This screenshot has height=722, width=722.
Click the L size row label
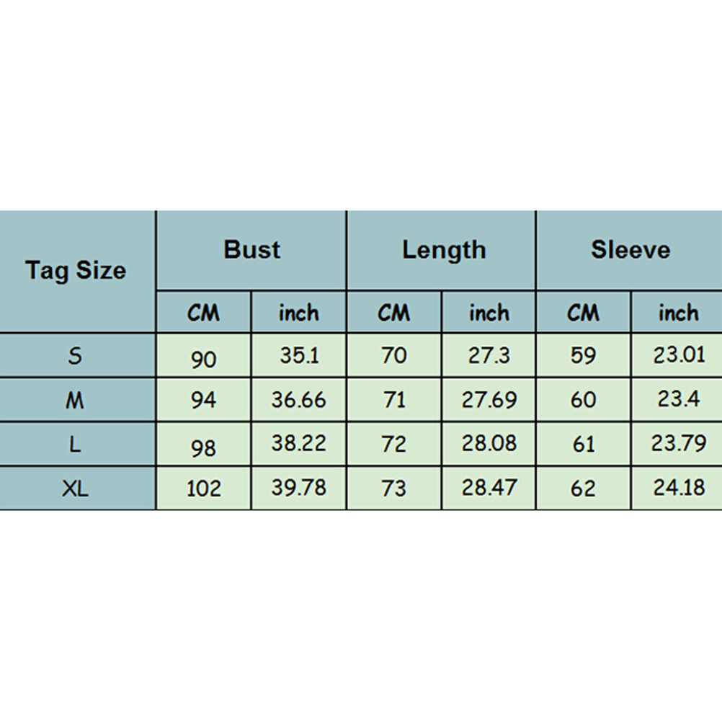point(76,444)
